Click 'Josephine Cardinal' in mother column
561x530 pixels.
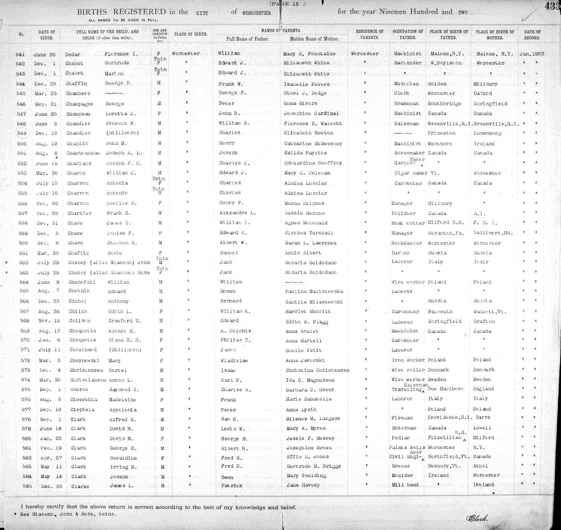[x=311, y=113]
